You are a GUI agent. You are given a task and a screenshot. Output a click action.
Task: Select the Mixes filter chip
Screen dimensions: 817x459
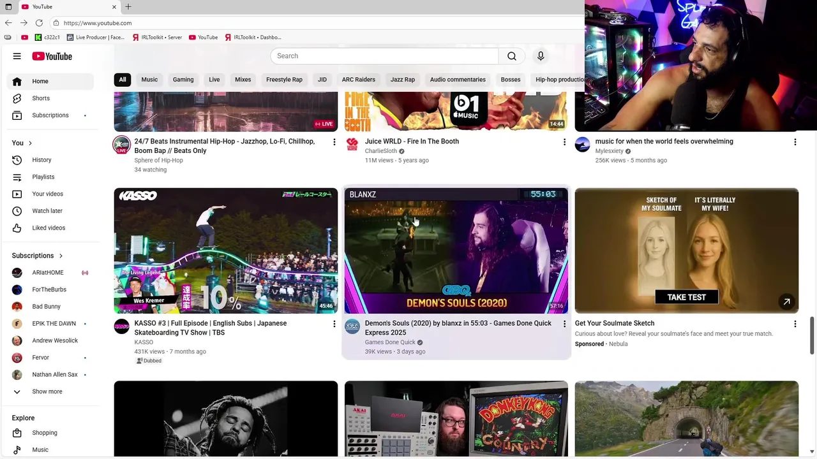[243, 80]
